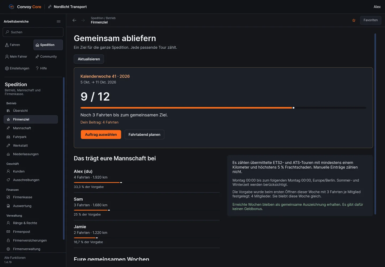Open the Mein Fahrer workspace
The width and height of the screenshot is (385, 267).
click(x=17, y=57)
